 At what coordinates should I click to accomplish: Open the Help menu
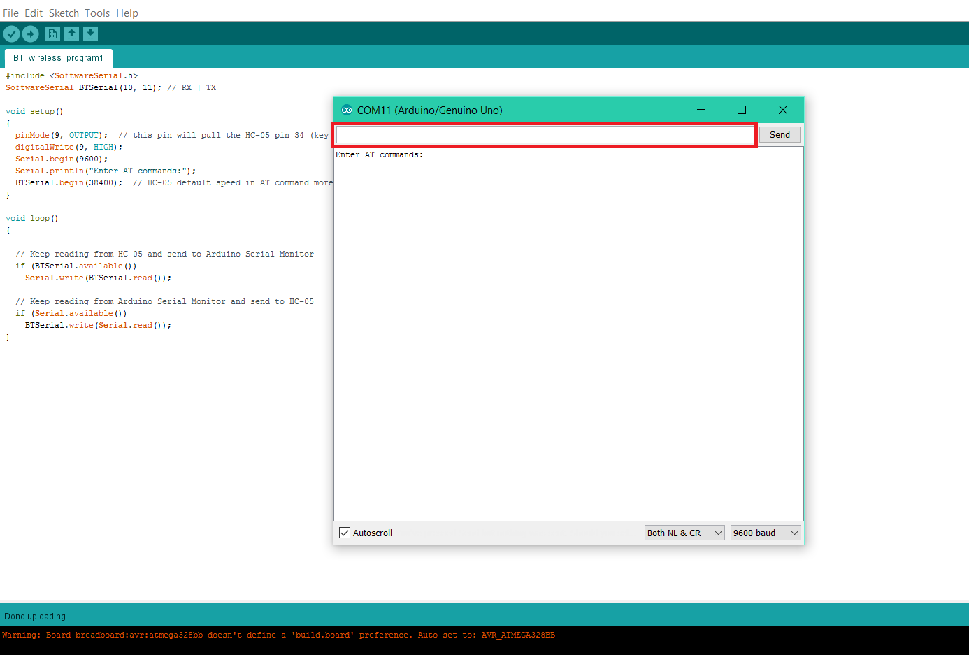pos(127,13)
